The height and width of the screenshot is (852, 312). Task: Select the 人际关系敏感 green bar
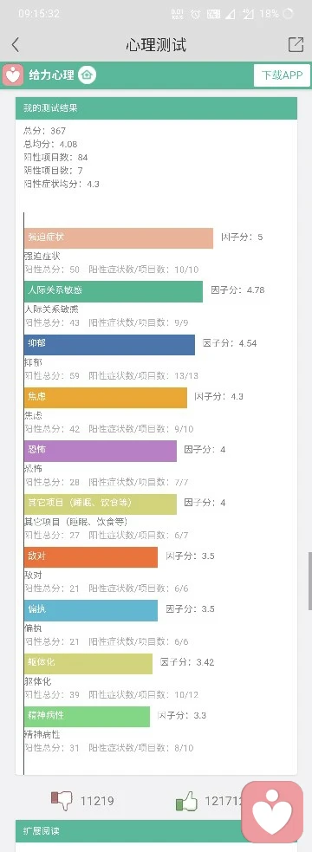pyautogui.click(x=114, y=291)
